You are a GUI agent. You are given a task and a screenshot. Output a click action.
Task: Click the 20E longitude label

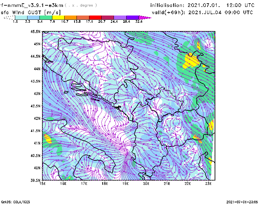tap(146, 184)
